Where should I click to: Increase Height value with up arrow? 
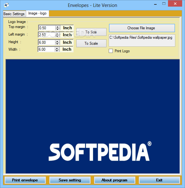(x=57, y=41)
